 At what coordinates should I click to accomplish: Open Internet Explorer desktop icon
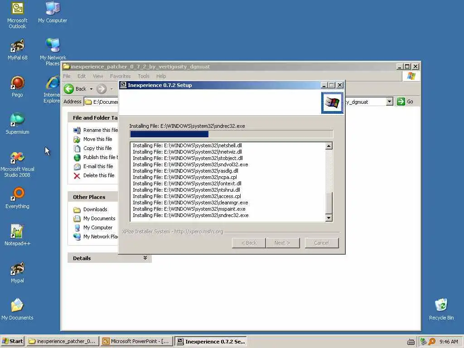(x=52, y=89)
